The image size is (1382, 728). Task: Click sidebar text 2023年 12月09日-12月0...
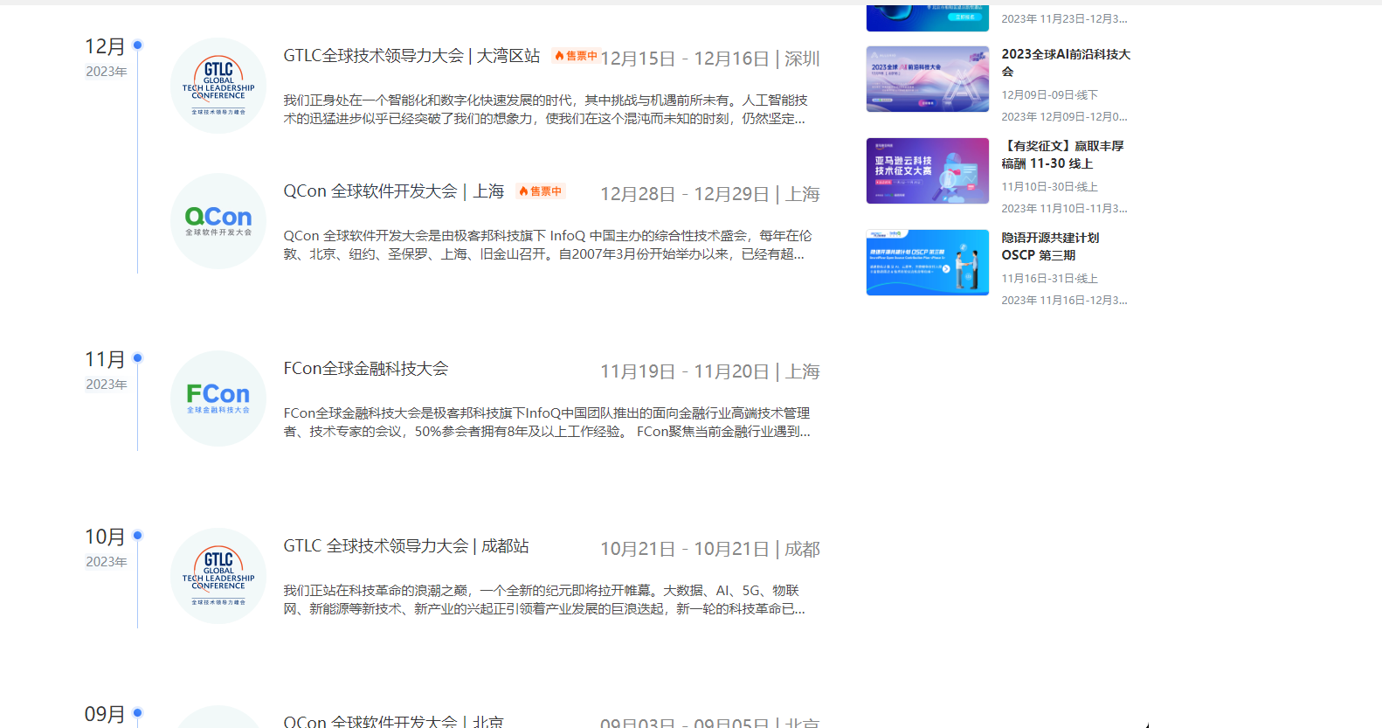pos(1064,117)
